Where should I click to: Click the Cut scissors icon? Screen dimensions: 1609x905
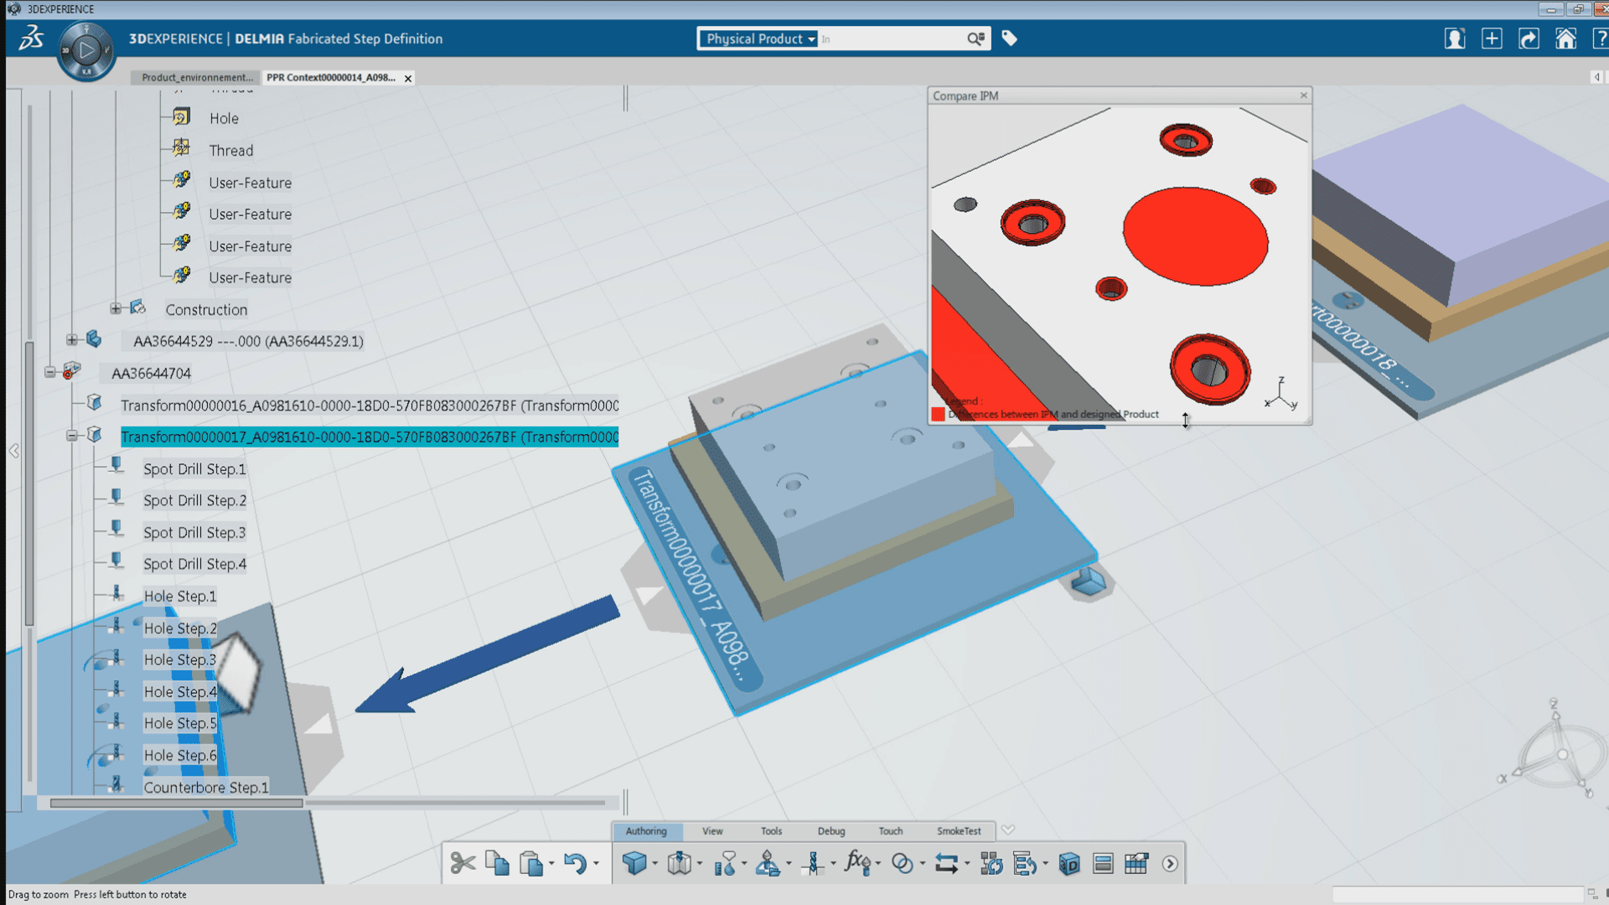tap(463, 863)
